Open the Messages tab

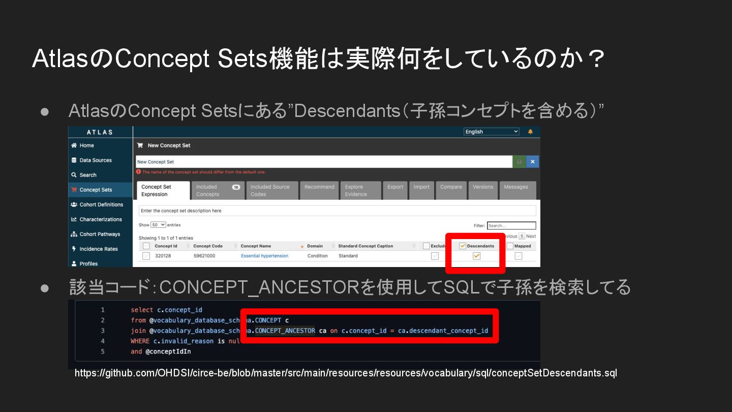(517, 191)
